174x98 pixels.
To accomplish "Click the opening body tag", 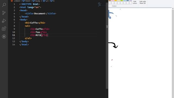I will click(23, 20).
